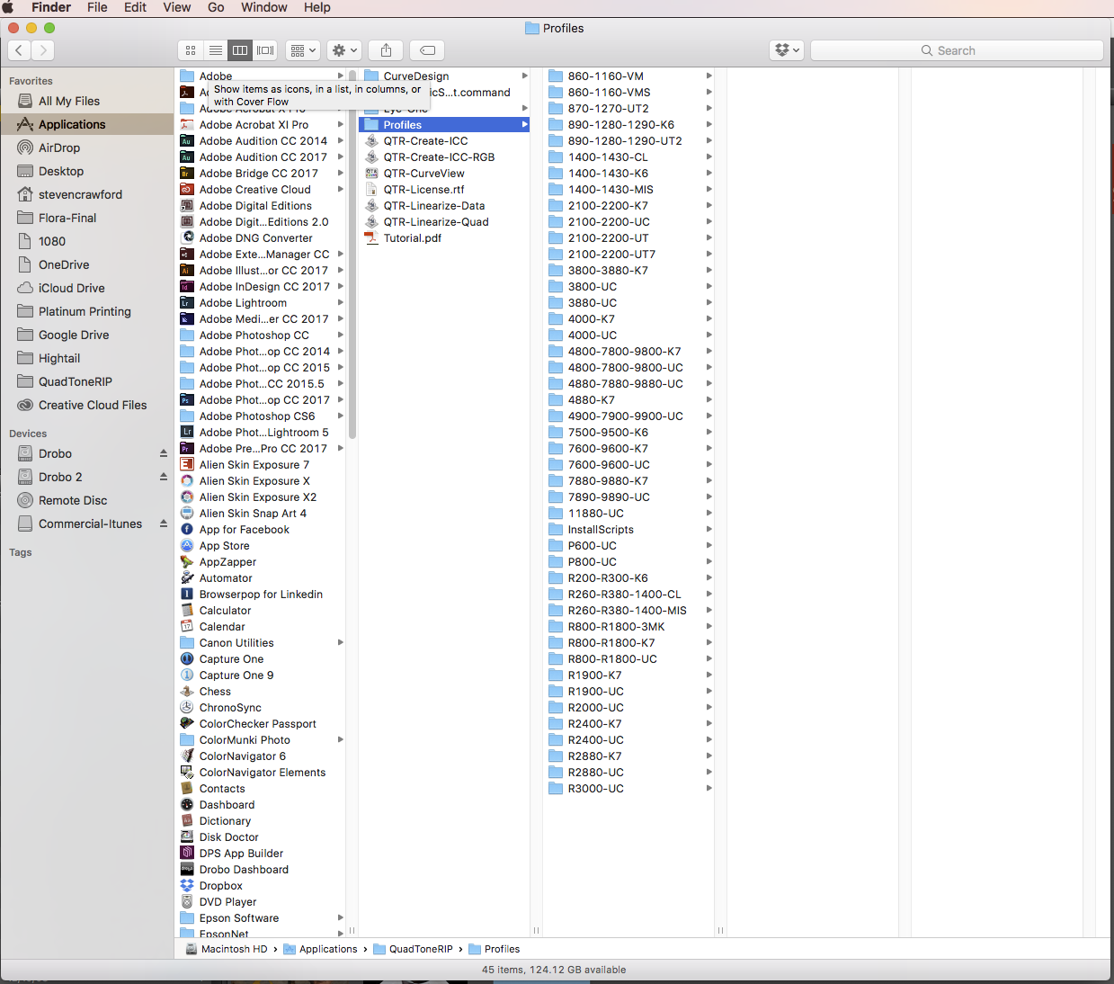The image size is (1114, 984).
Task: Expand the InstallScripts folder arrow
Action: pos(709,529)
